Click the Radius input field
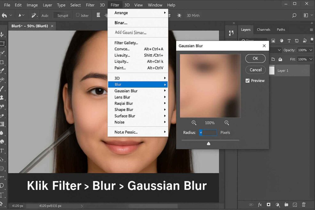The height and width of the screenshot is (210, 315). (x=208, y=133)
